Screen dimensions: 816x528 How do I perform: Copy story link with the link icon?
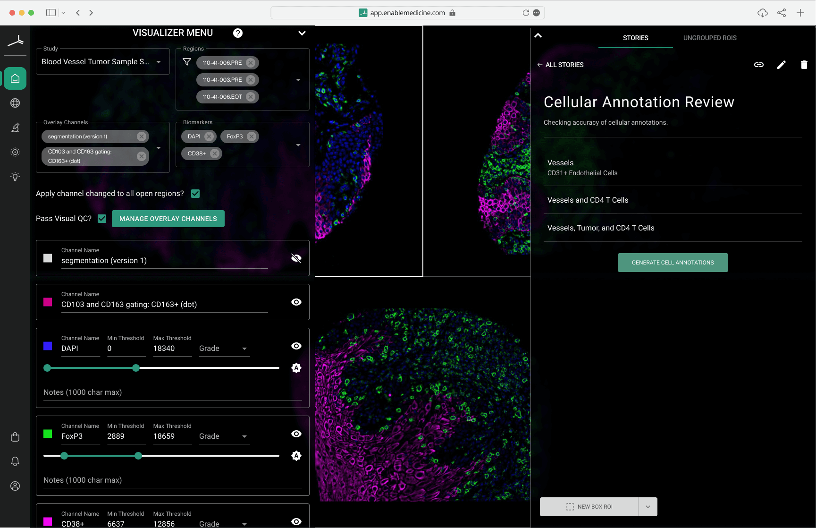point(759,65)
